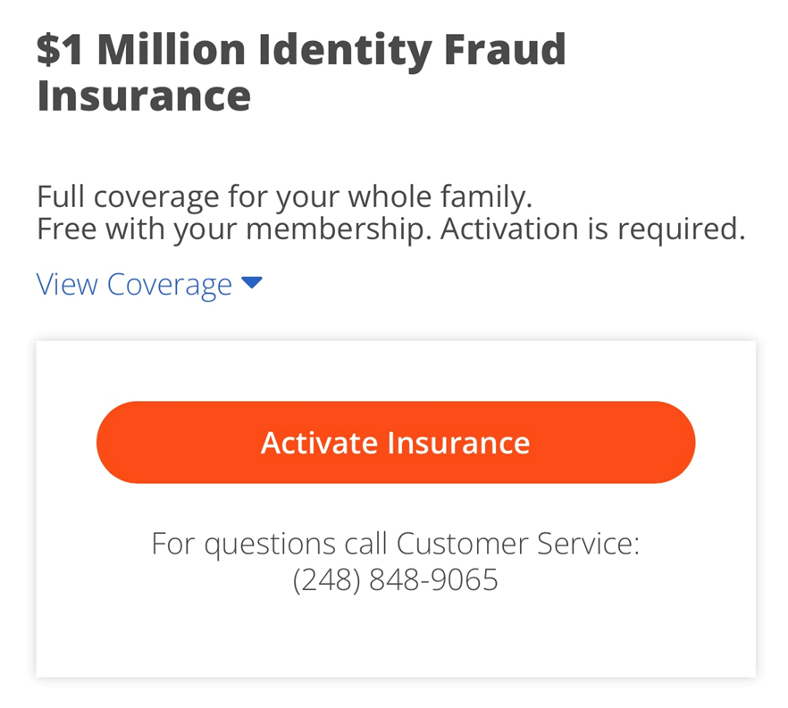The height and width of the screenshot is (708, 788).
Task: Click the word "Insurance" in the heading's second line
Action: pyautogui.click(x=144, y=96)
